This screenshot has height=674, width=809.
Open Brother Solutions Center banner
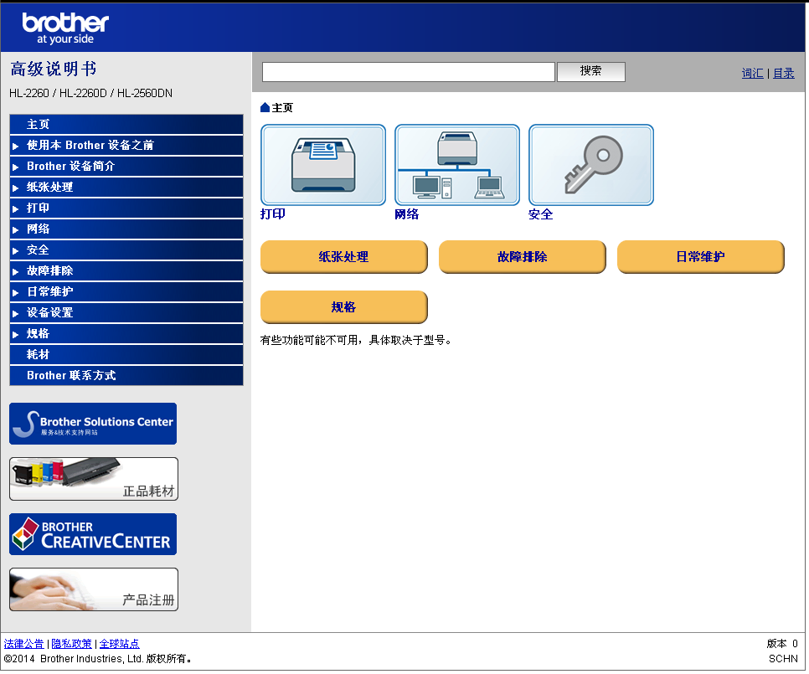(93, 424)
